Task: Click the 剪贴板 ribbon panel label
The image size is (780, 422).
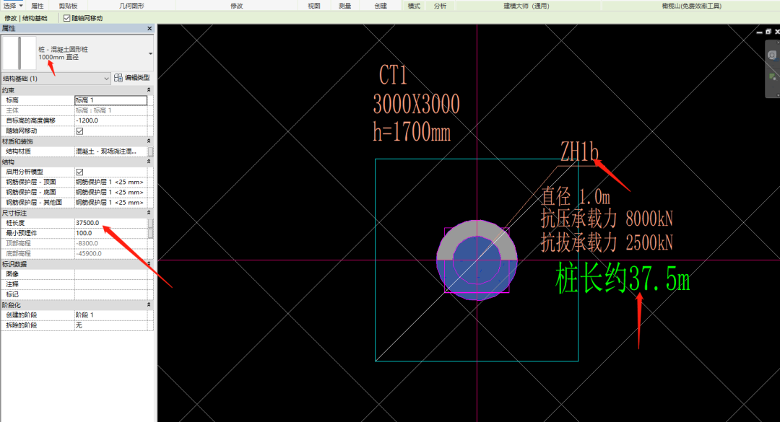Action: click(x=68, y=6)
